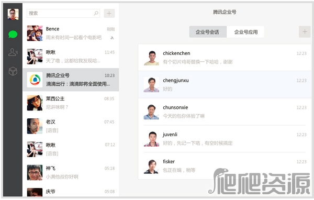Open the contacts list icon in sidebar
Image resolution: width=314 pixels, height=200 pixels.
pos(13,52)
